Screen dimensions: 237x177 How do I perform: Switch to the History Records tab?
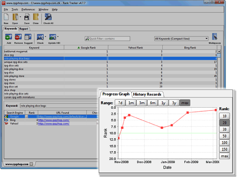click(147, 94)
